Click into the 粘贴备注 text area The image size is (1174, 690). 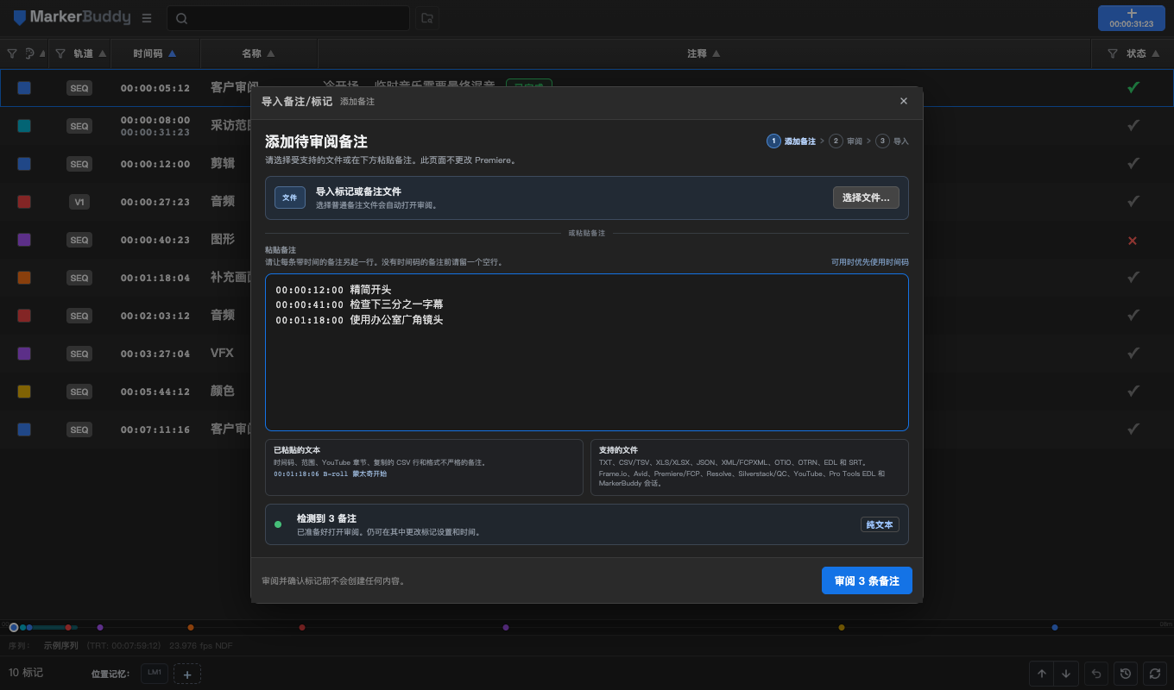pos(587,352)
